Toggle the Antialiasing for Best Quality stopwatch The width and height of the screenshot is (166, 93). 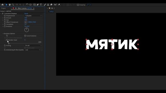5,50
